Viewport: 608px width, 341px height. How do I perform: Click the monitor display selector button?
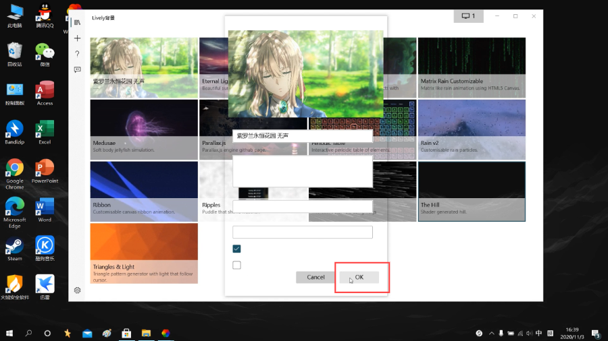pos(468,16)
